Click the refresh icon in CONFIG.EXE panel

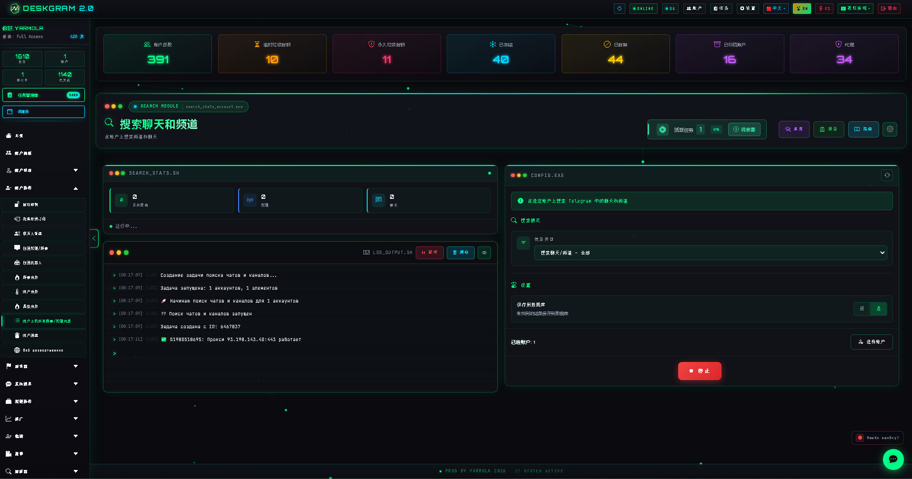coord(887,175)
